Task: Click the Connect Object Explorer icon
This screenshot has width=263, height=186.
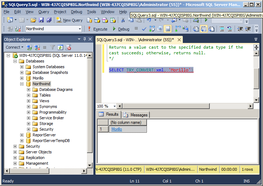Action: (29, 48)
